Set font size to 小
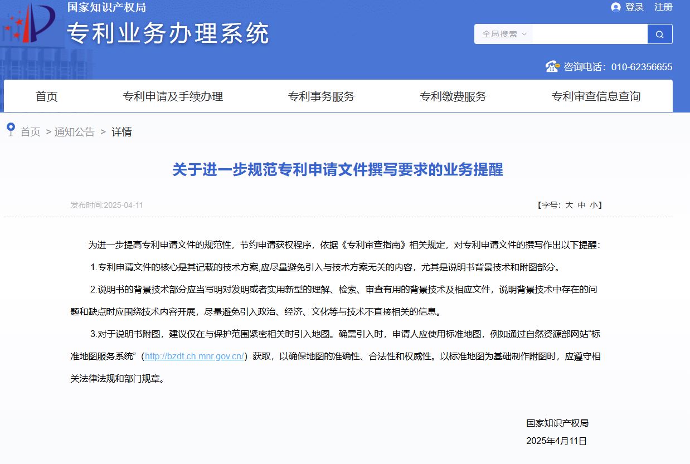Screen dimensions: 690x464 click(594, 205)
